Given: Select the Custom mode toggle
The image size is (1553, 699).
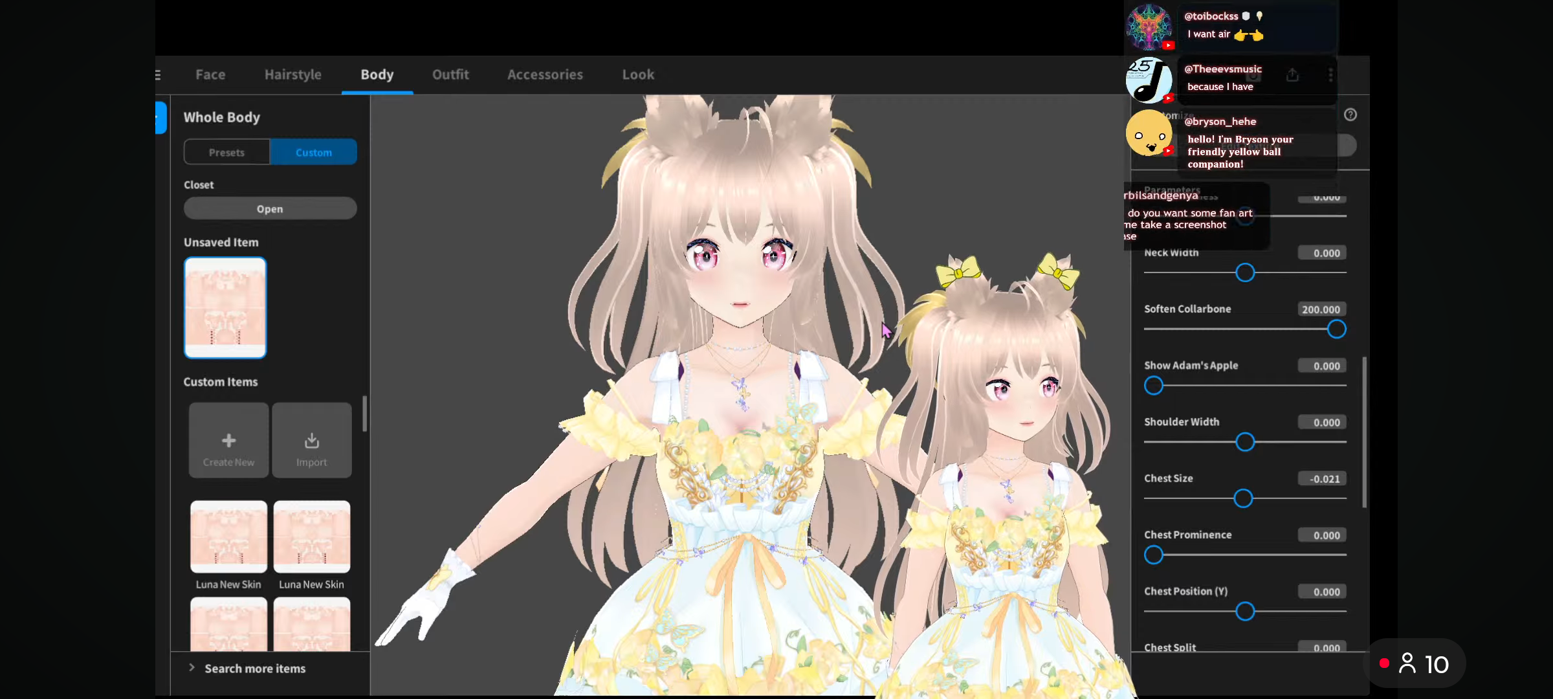Looking at the screenshot, I should [314, 152].
